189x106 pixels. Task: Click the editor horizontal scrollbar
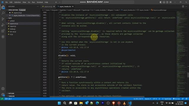(x=97, y=97)
